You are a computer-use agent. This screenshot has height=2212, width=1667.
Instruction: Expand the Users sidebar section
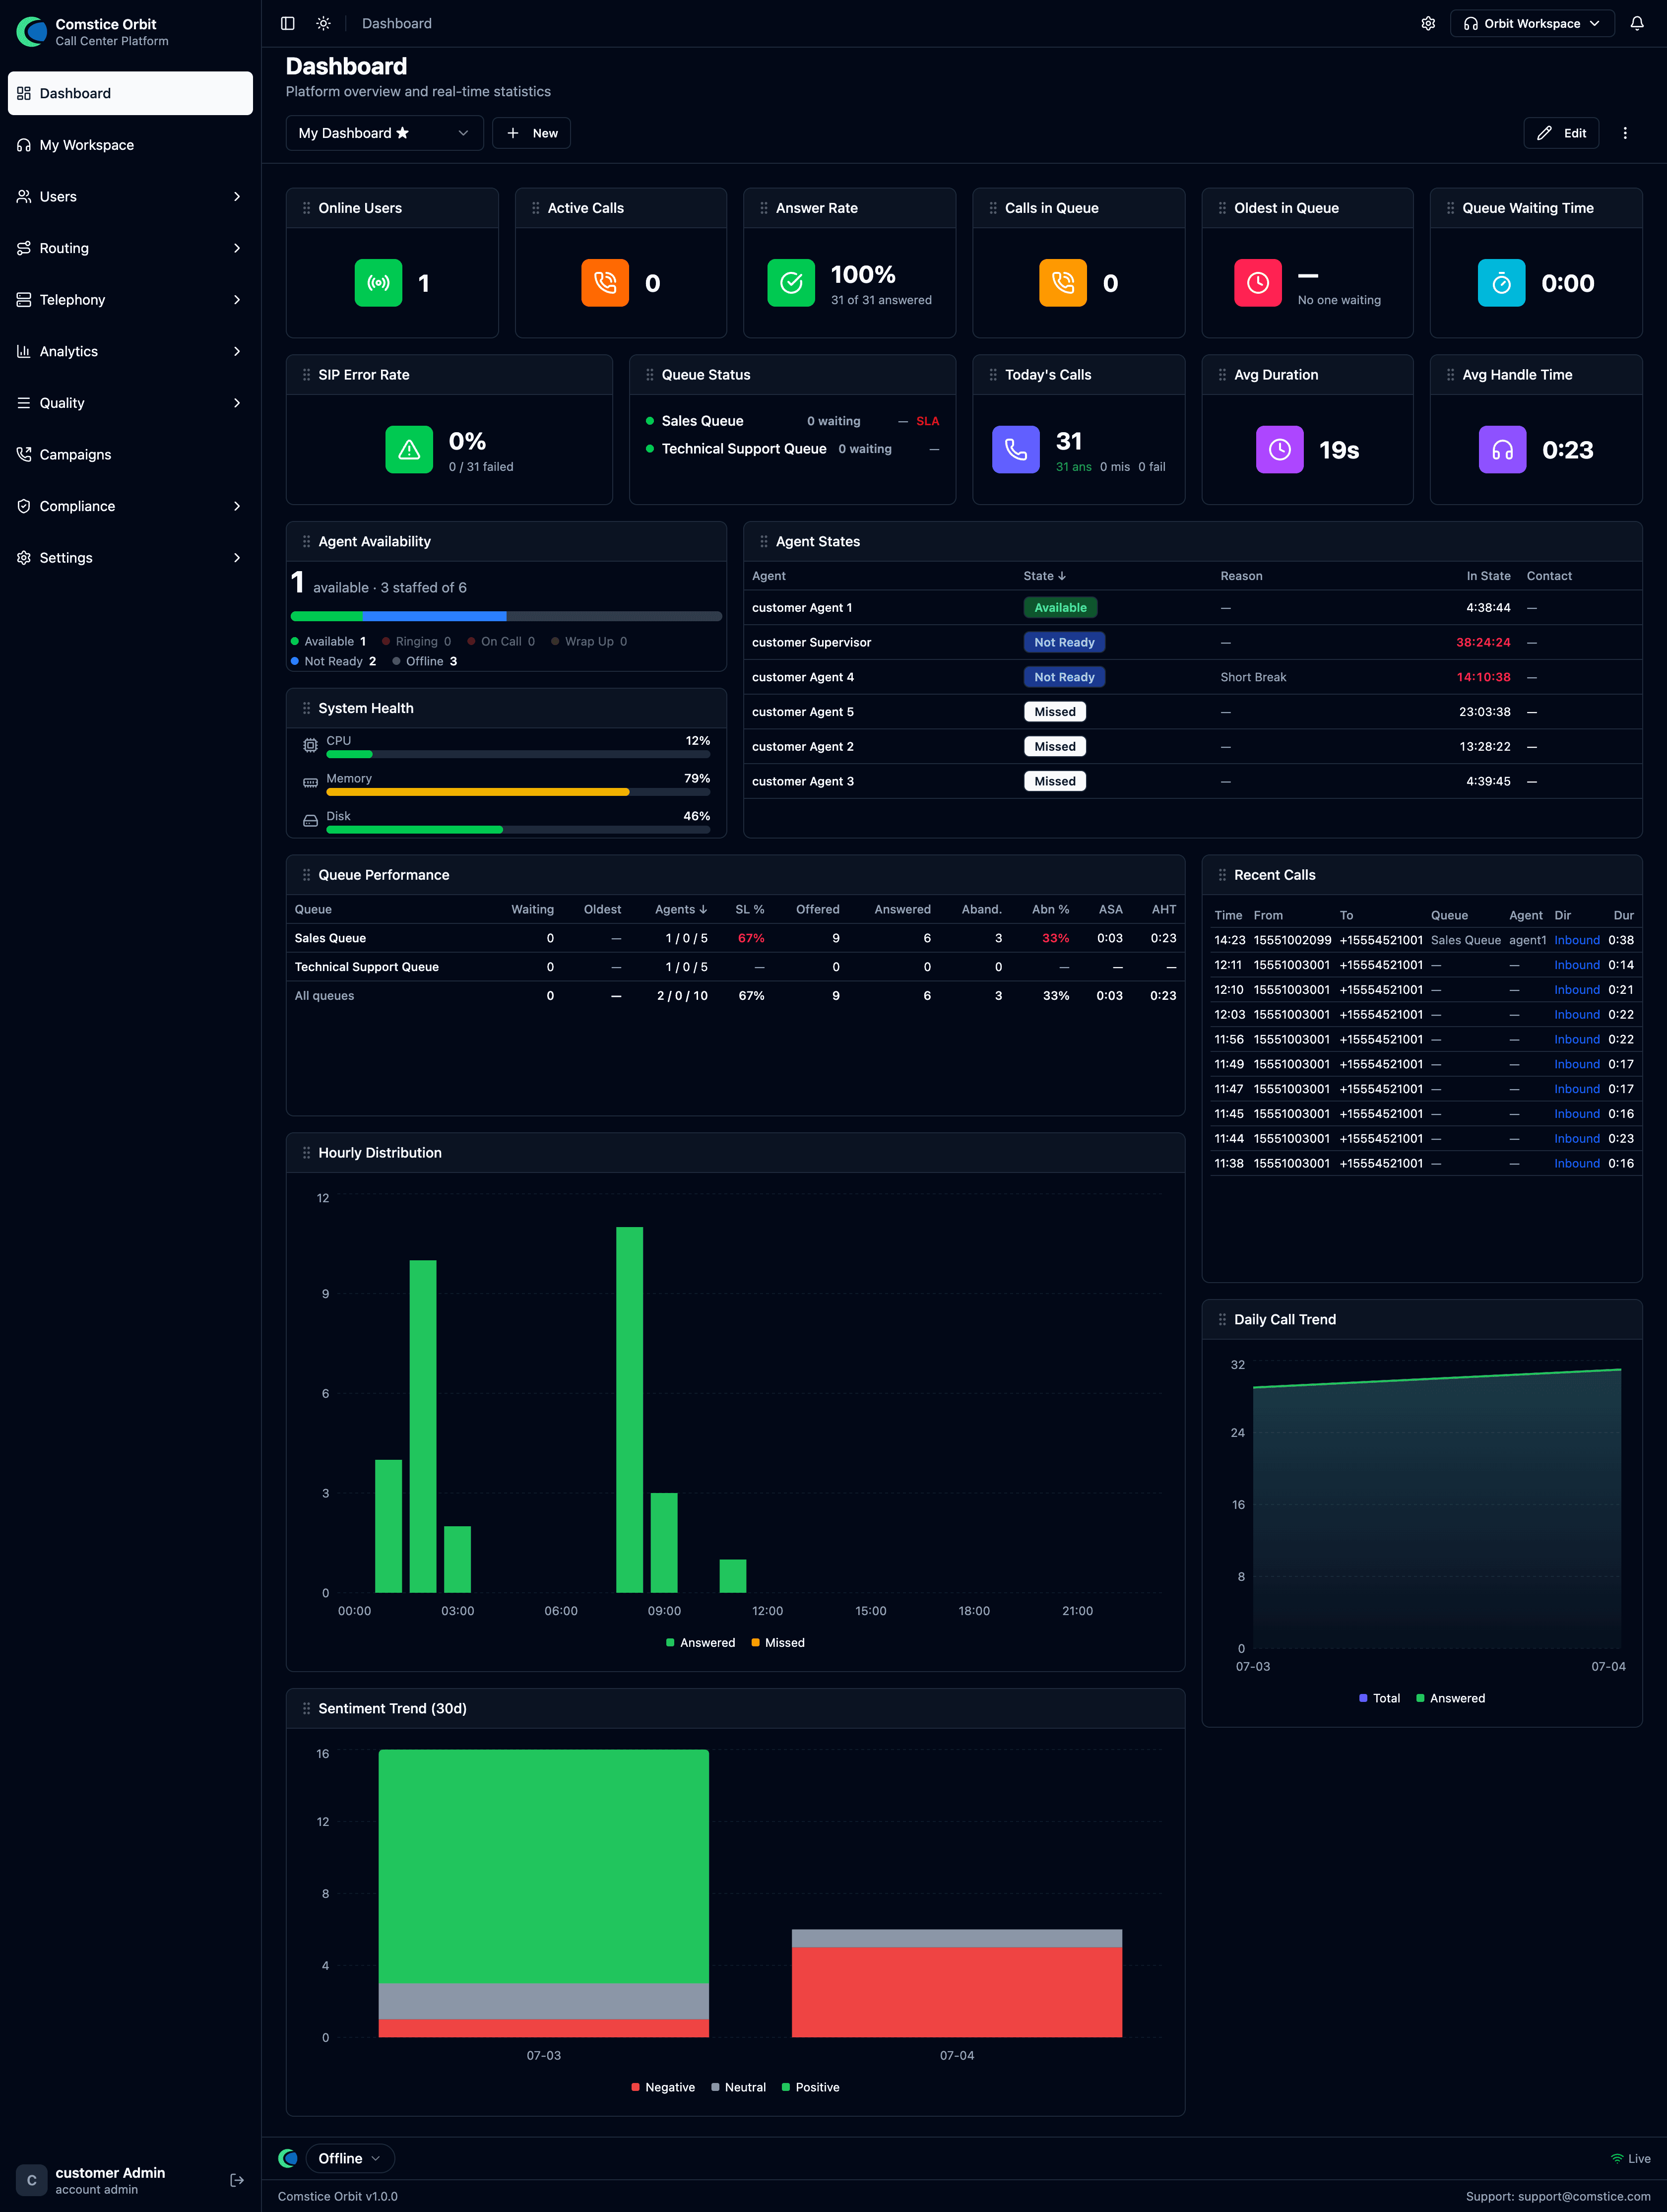coord(130,197)
